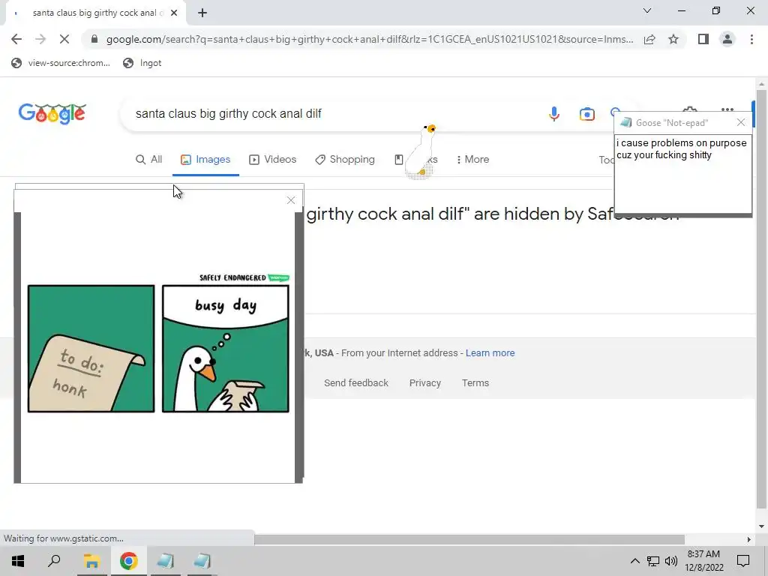
Task: Click the Goose Not-epad title icon
Action: click(625, 122)
